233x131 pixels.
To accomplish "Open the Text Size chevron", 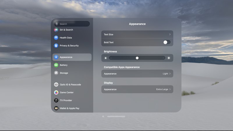I will [170, 34].
